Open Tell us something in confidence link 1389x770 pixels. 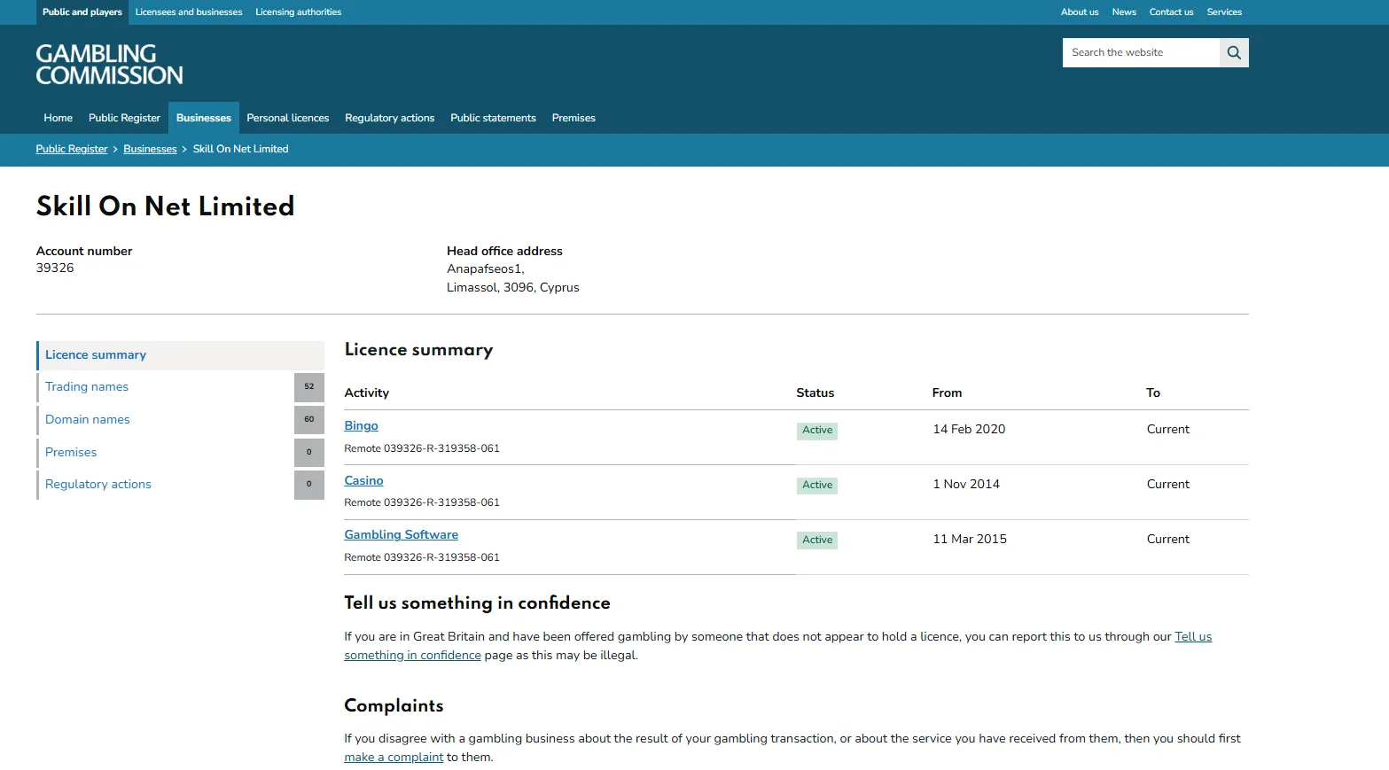pos(777,646)
